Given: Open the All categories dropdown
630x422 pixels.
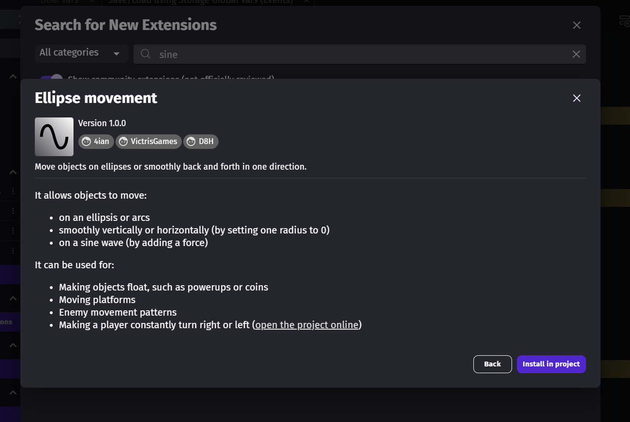Looking at the screenshot, I should pos(81,53).
